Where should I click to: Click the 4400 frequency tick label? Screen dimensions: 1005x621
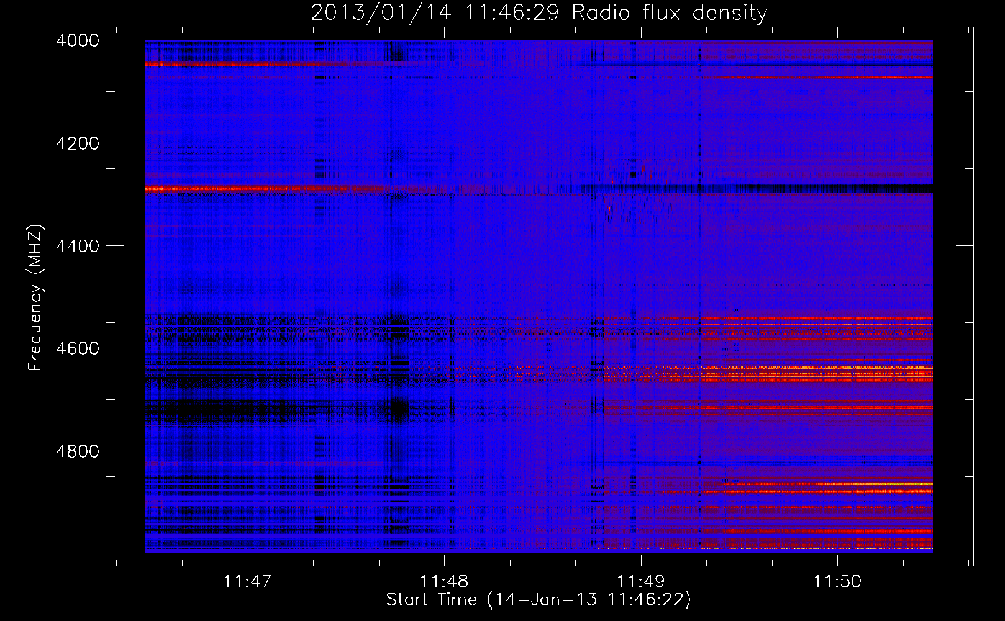tap(78, 245)
